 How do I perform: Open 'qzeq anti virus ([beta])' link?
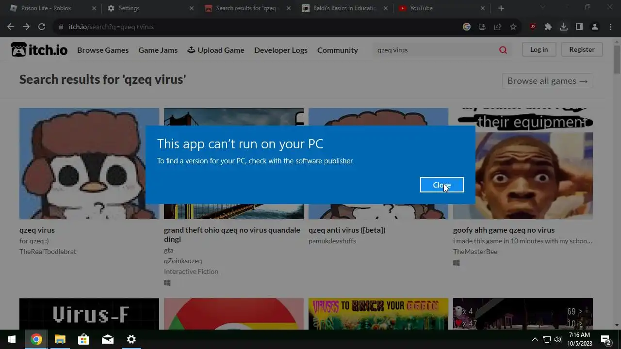(347, 230)
